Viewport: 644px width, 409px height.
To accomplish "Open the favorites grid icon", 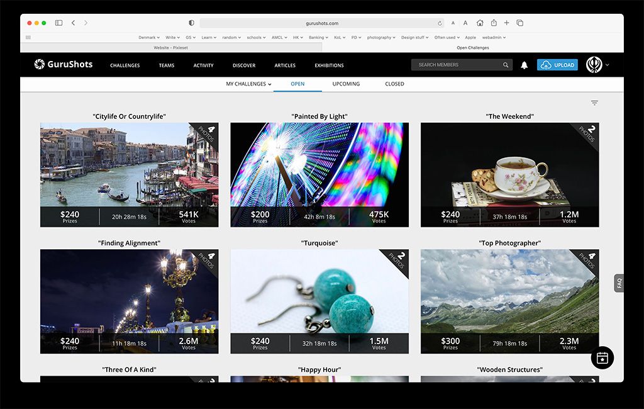I will pos(28,37).
